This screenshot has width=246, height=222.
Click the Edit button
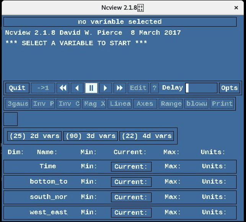(138, 88)
